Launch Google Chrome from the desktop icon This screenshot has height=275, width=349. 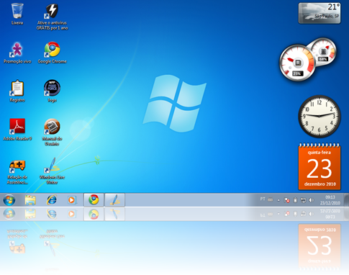[x=52, y=53]
